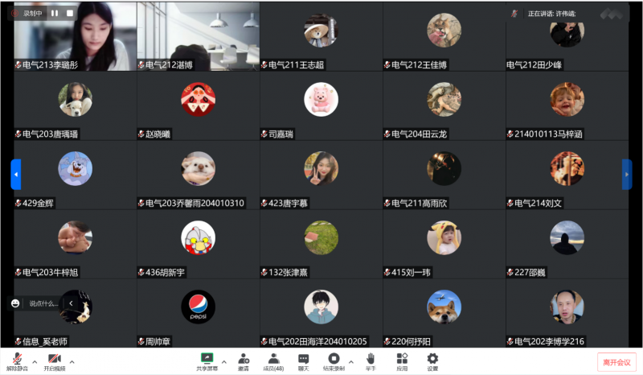Click muted mic icon beside 227邵巍
The width and height of the screenshot is (643, 375).
[x=510, y=272]
